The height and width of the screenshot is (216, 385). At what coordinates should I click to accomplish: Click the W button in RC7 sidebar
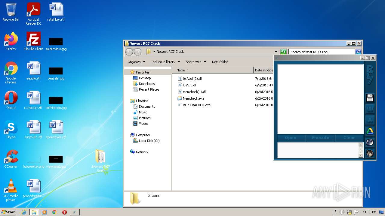[370, 109]
